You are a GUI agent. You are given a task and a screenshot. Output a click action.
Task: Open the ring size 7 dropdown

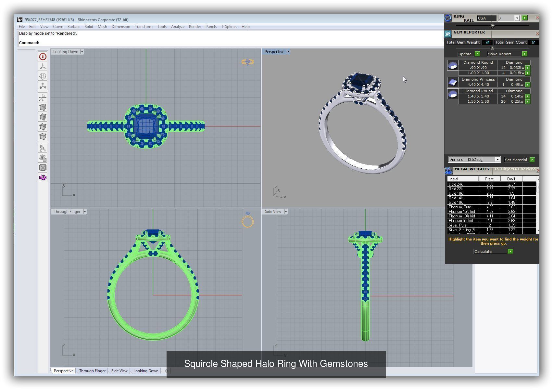[x=517, y=18]
